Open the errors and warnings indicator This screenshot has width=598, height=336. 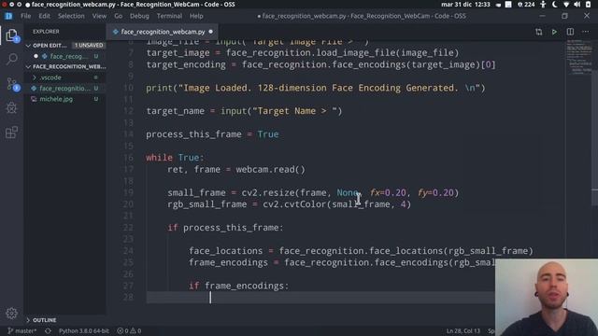tap(129, 330)
